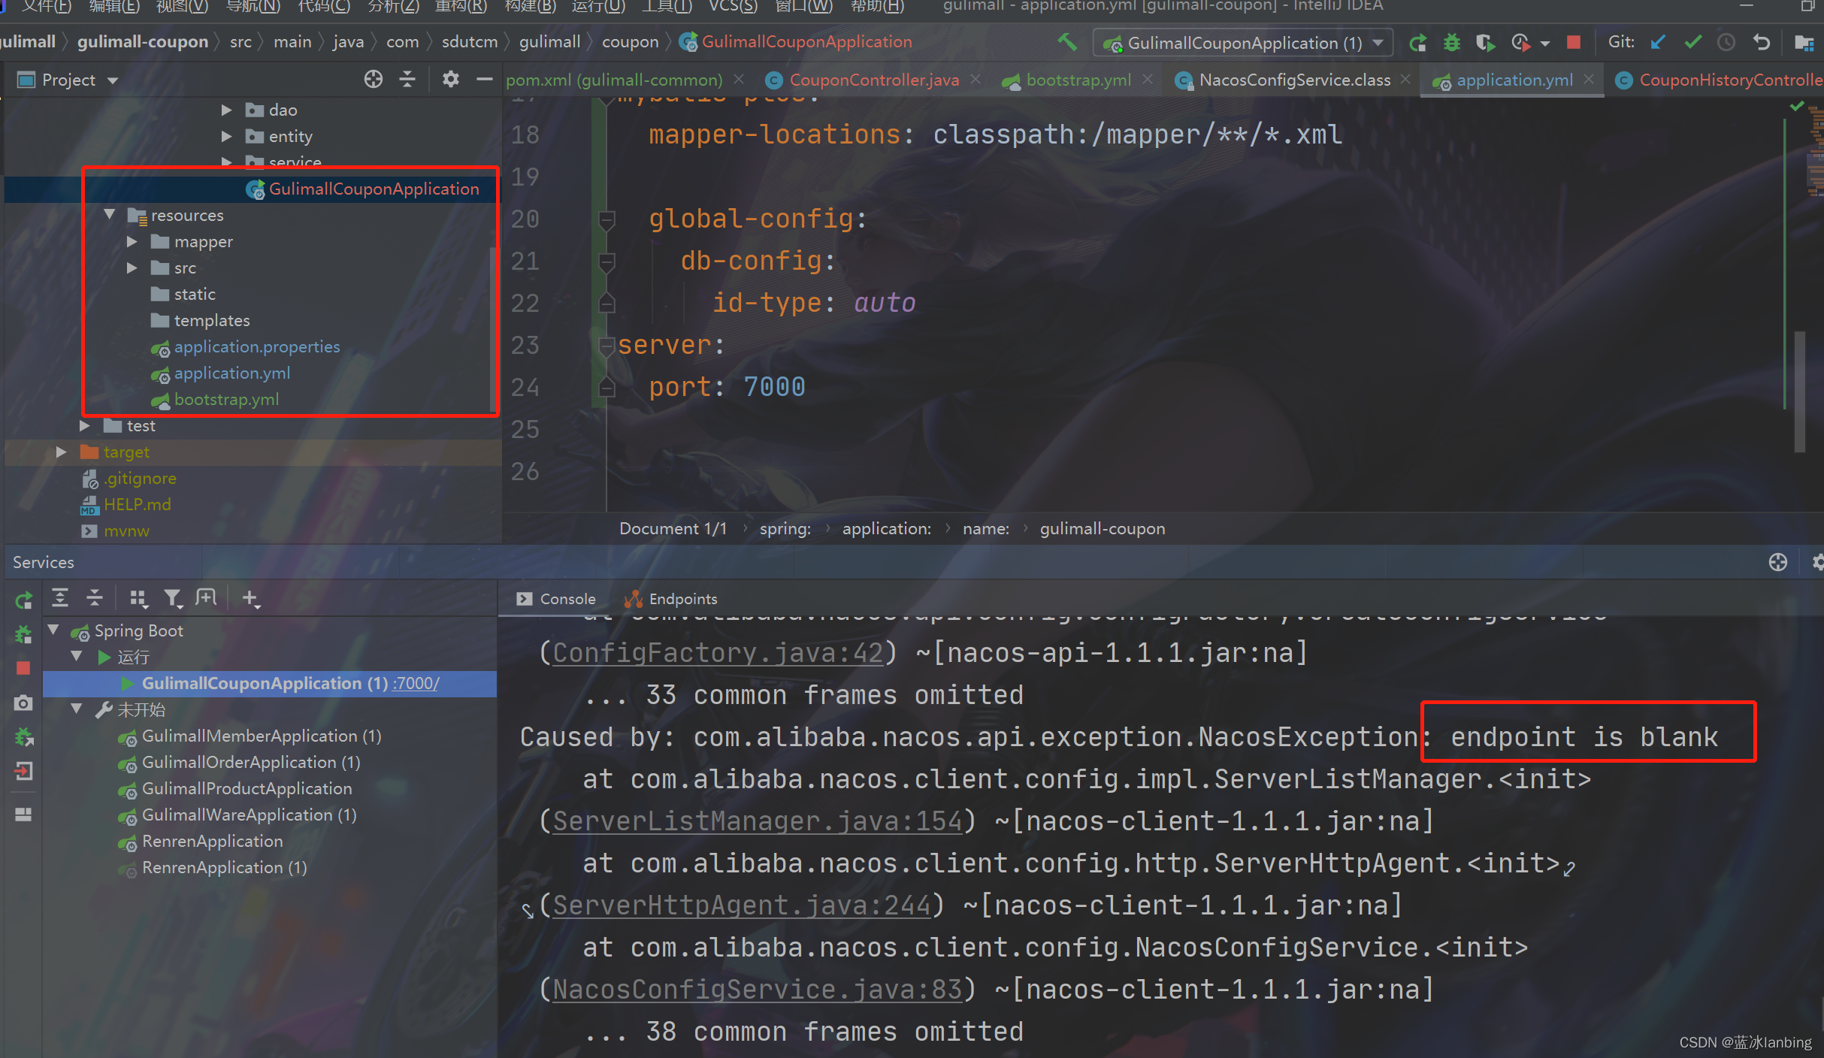Viewport: 1824px width, 1058px height.
Task: Select bootstrap.yml in the Project tree
Action: pyautogui.click(x=226, y=400)
